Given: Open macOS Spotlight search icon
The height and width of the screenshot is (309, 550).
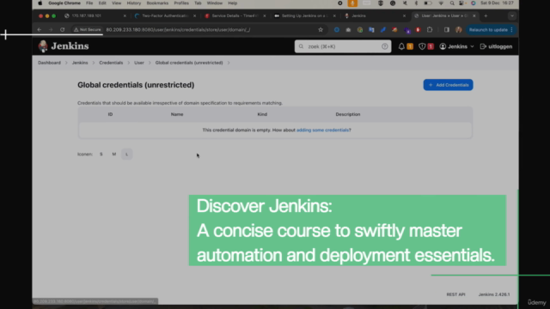Looking at the screenshot, I should pos(452,3).
